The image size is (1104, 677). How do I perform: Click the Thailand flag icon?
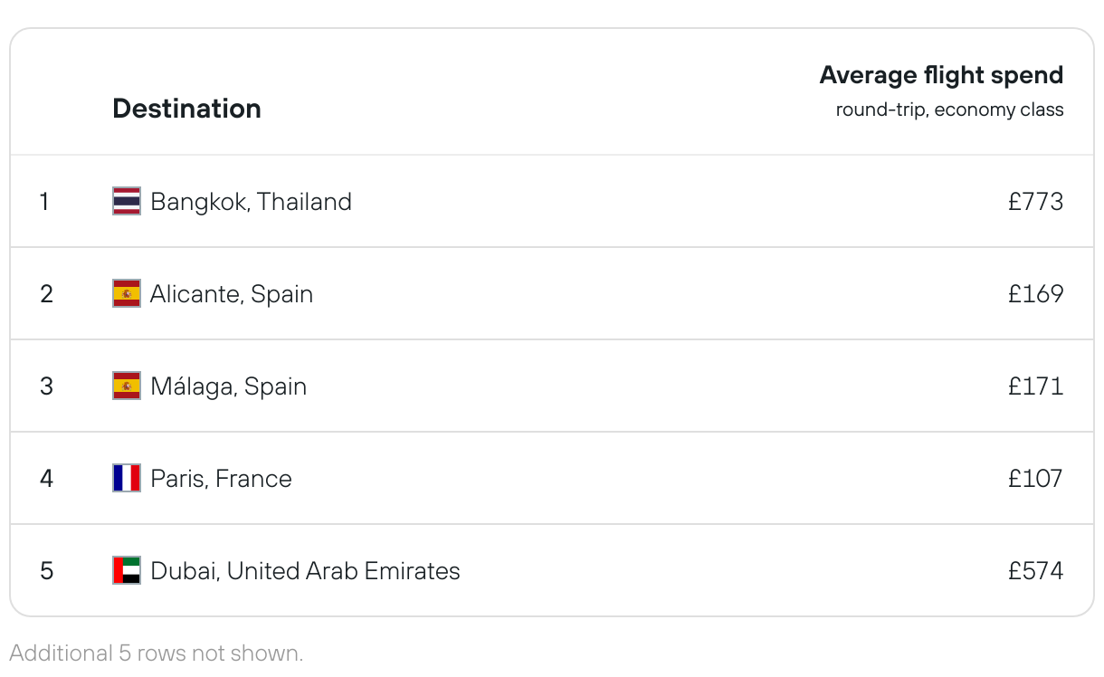pyautogui.click(x=127, y=201)
